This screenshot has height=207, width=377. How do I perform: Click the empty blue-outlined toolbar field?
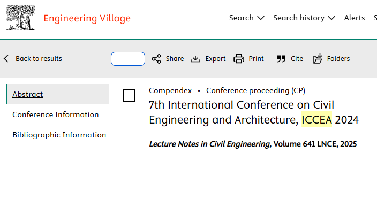point(128,59)
